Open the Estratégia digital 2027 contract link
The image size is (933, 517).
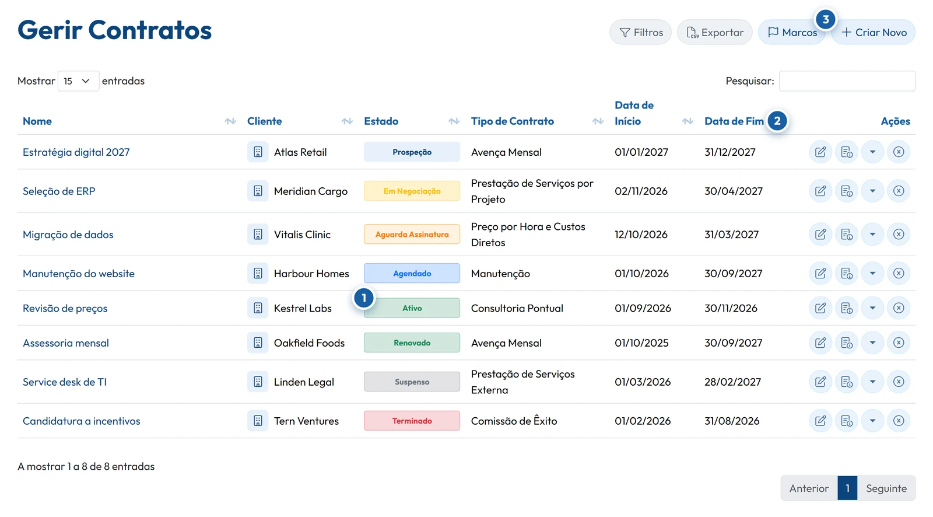76,152
